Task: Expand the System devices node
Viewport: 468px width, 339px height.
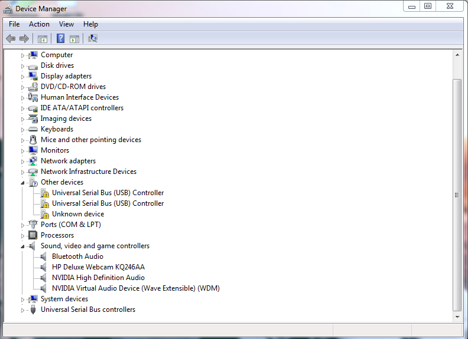Action: point(22,299)
